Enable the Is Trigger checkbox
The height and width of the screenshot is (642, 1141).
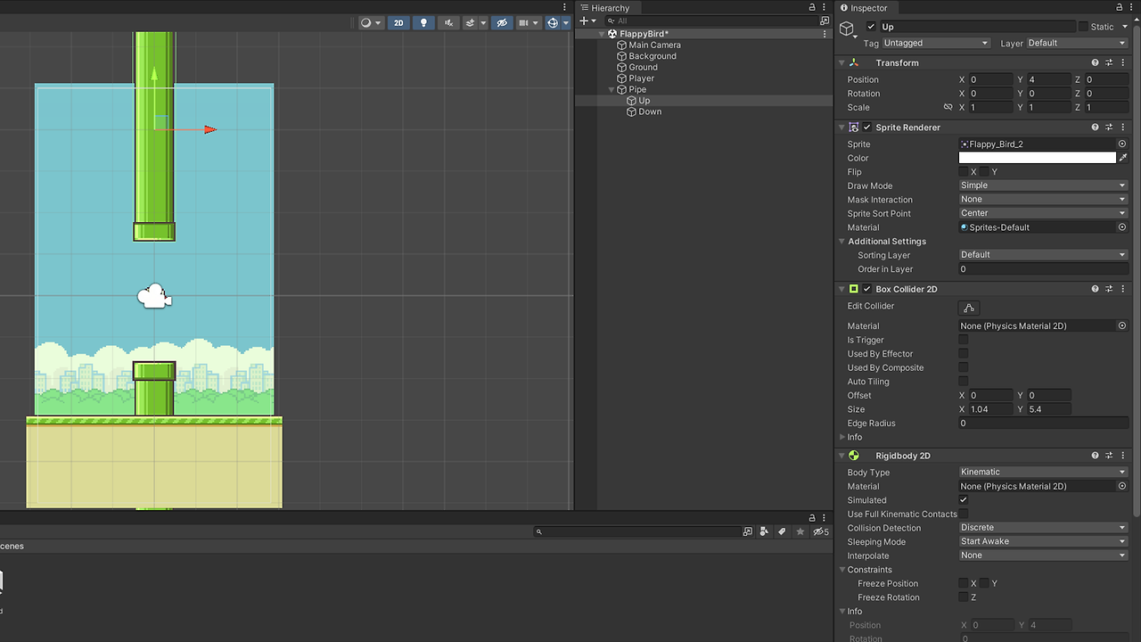pos(964,340)
